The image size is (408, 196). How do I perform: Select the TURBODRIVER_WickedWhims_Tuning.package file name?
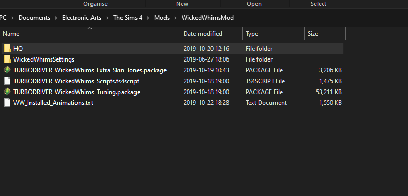click(x=77, y=92)
